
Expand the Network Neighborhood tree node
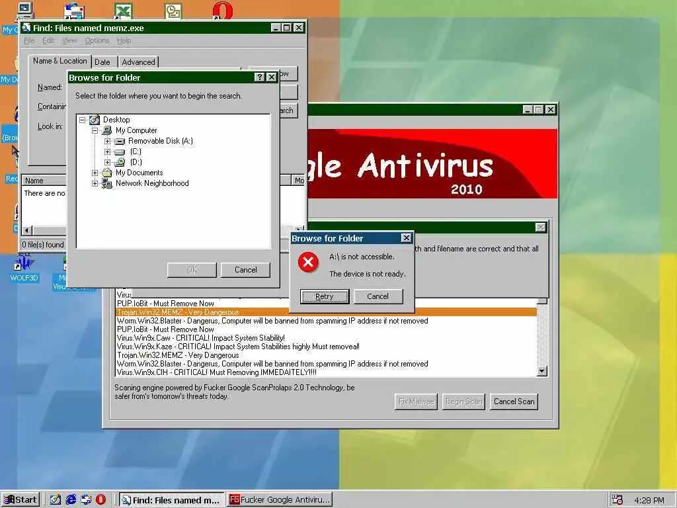95,184
